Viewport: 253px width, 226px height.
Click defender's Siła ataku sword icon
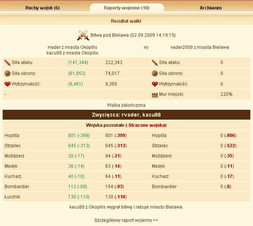click(x=155, y=62)
